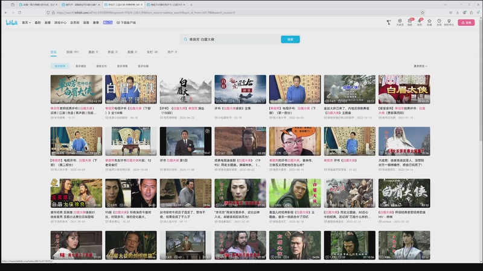This screenshot has height=271, width=483.
Task: Open the man-in-black-suit 第1回 thumbnail
Action: 186,141
